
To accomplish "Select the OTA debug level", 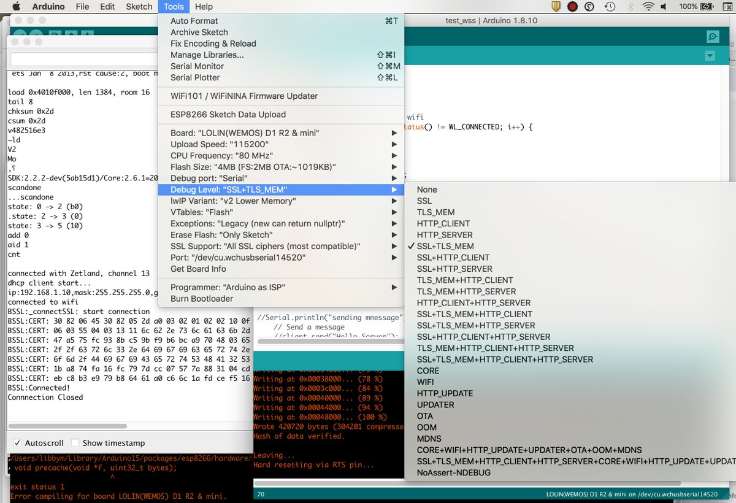I will click(570, 416).
